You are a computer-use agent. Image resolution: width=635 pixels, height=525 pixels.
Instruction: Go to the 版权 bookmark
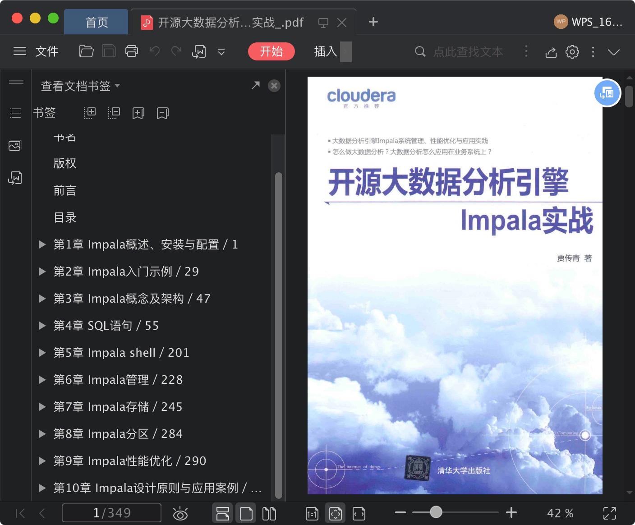coord(65,163)
